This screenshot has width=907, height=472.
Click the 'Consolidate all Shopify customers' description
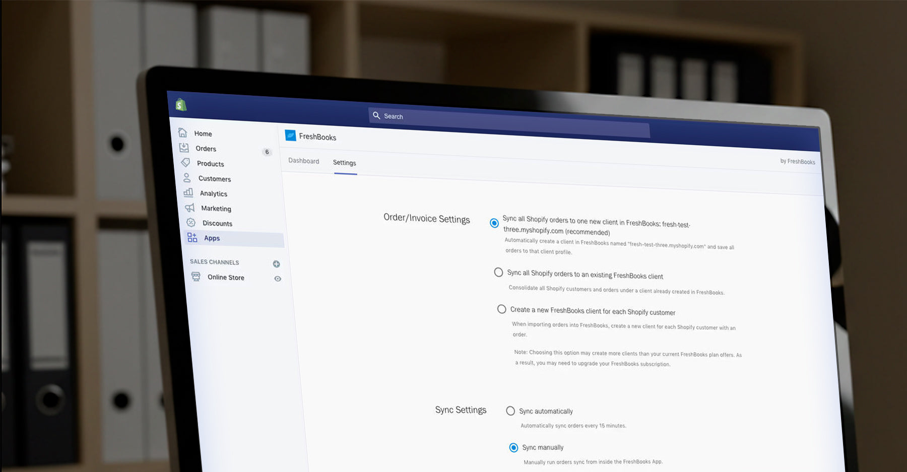click(616, 290)
